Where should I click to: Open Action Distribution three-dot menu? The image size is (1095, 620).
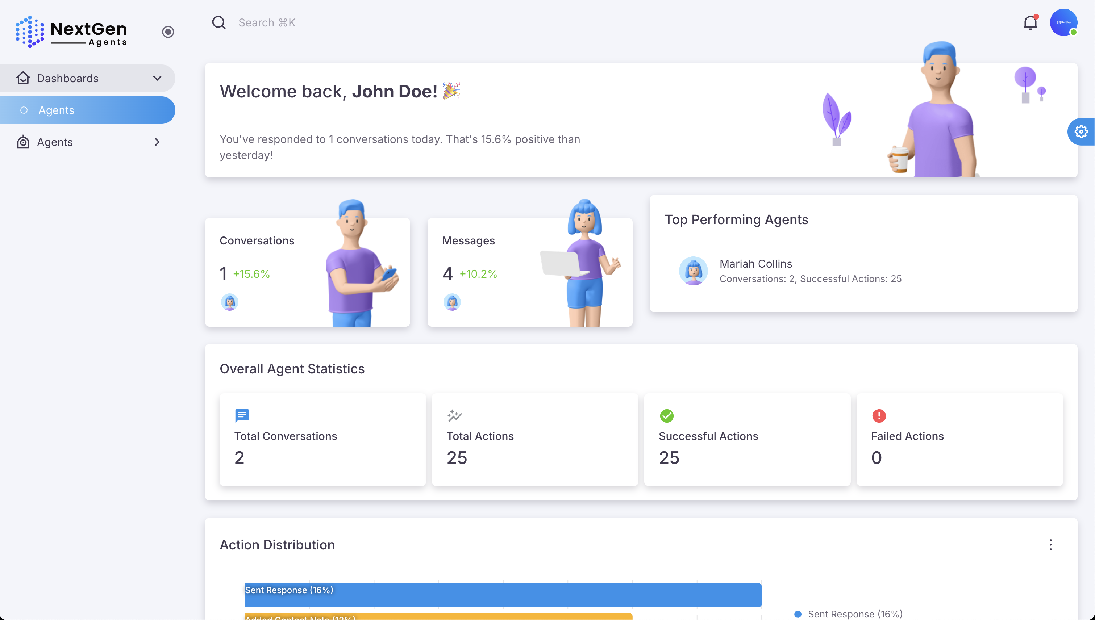tap(1050, 545)
